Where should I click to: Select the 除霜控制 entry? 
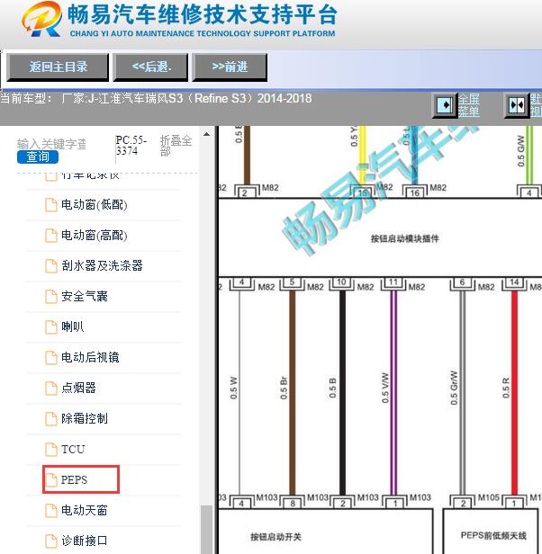(x=85, y=419)
